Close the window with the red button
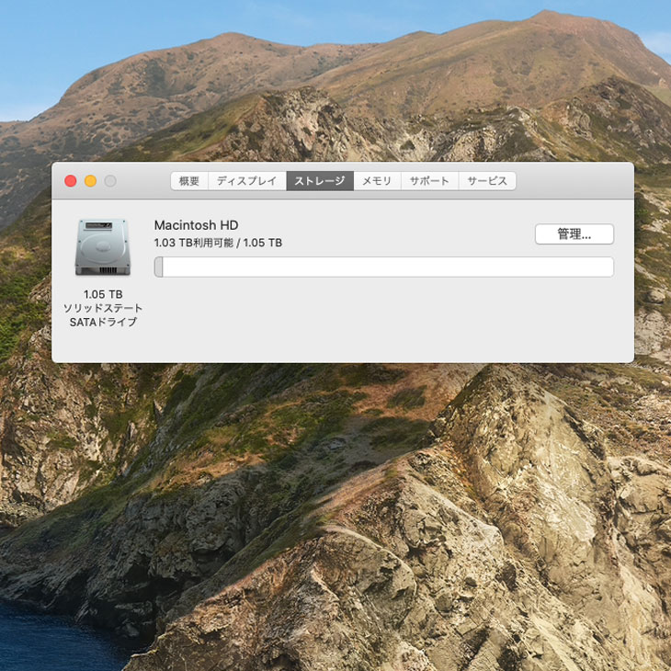The width and height of the screenshot is (671, 671). coord(71,181)
